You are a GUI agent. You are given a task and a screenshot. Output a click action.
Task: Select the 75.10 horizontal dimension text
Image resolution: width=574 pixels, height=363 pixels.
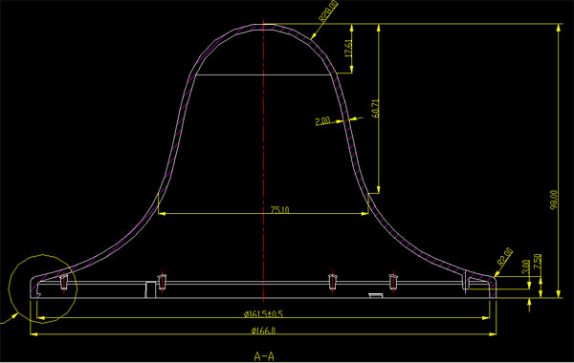(279, 210)
